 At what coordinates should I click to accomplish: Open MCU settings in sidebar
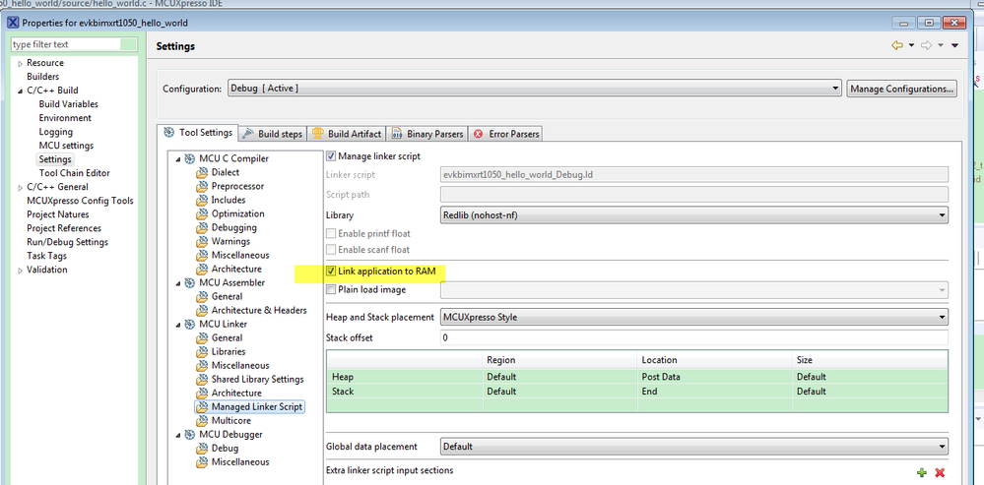click(x=66, y=146)
